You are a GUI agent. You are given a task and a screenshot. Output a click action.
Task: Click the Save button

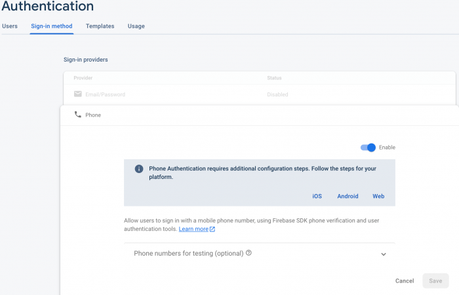pyautogui.click(x=435, y=281)
